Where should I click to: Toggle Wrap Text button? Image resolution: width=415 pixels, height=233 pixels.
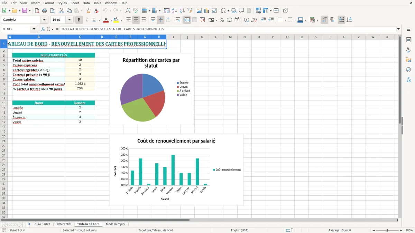click(x=177, y=20)
